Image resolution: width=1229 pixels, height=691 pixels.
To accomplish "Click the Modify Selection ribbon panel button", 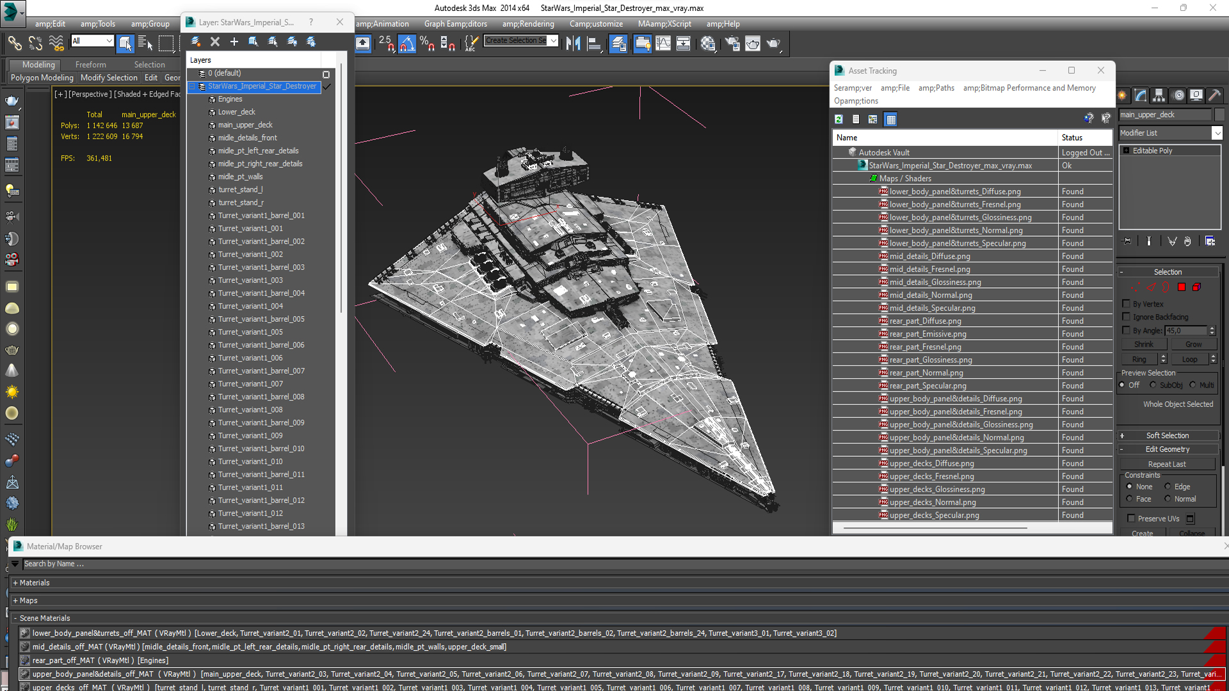I will tap(109, 77).
